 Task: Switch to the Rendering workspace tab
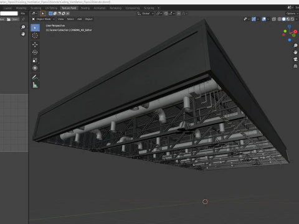pos(116,8)
